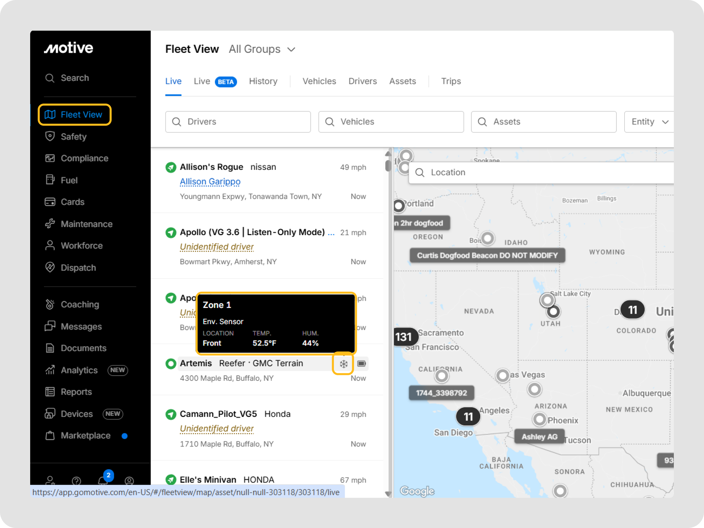
Task: Open notifications bell with badge
Action: click(x=103, y=480)
